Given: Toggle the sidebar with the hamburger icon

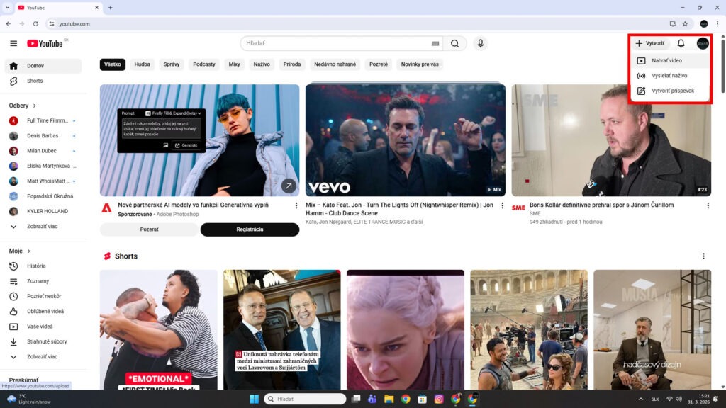Looking at the screenshot, I should [x=13, y=43].
